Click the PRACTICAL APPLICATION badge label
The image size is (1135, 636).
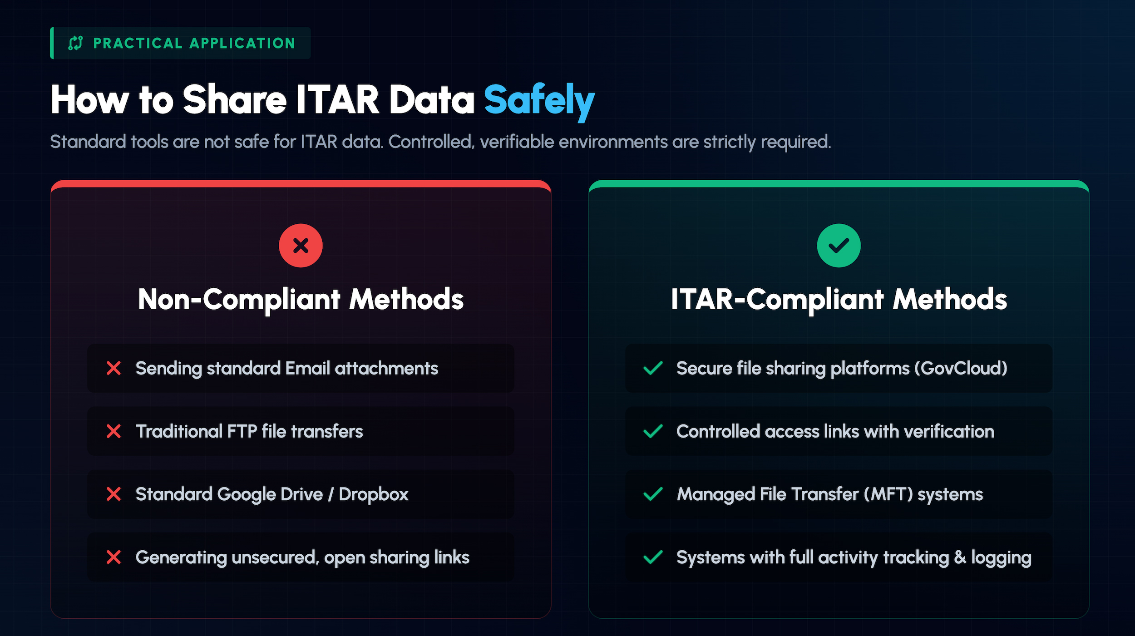[194, 43]
